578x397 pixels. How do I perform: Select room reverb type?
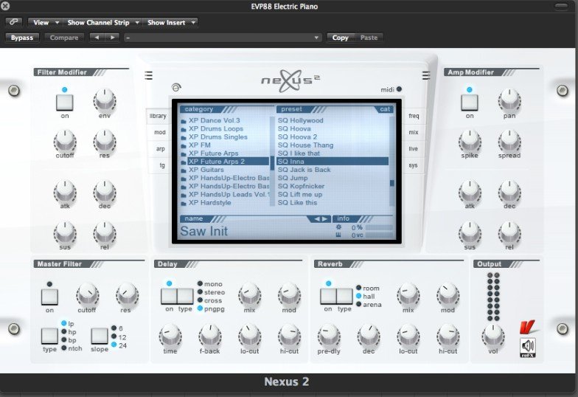pos(367,288)
